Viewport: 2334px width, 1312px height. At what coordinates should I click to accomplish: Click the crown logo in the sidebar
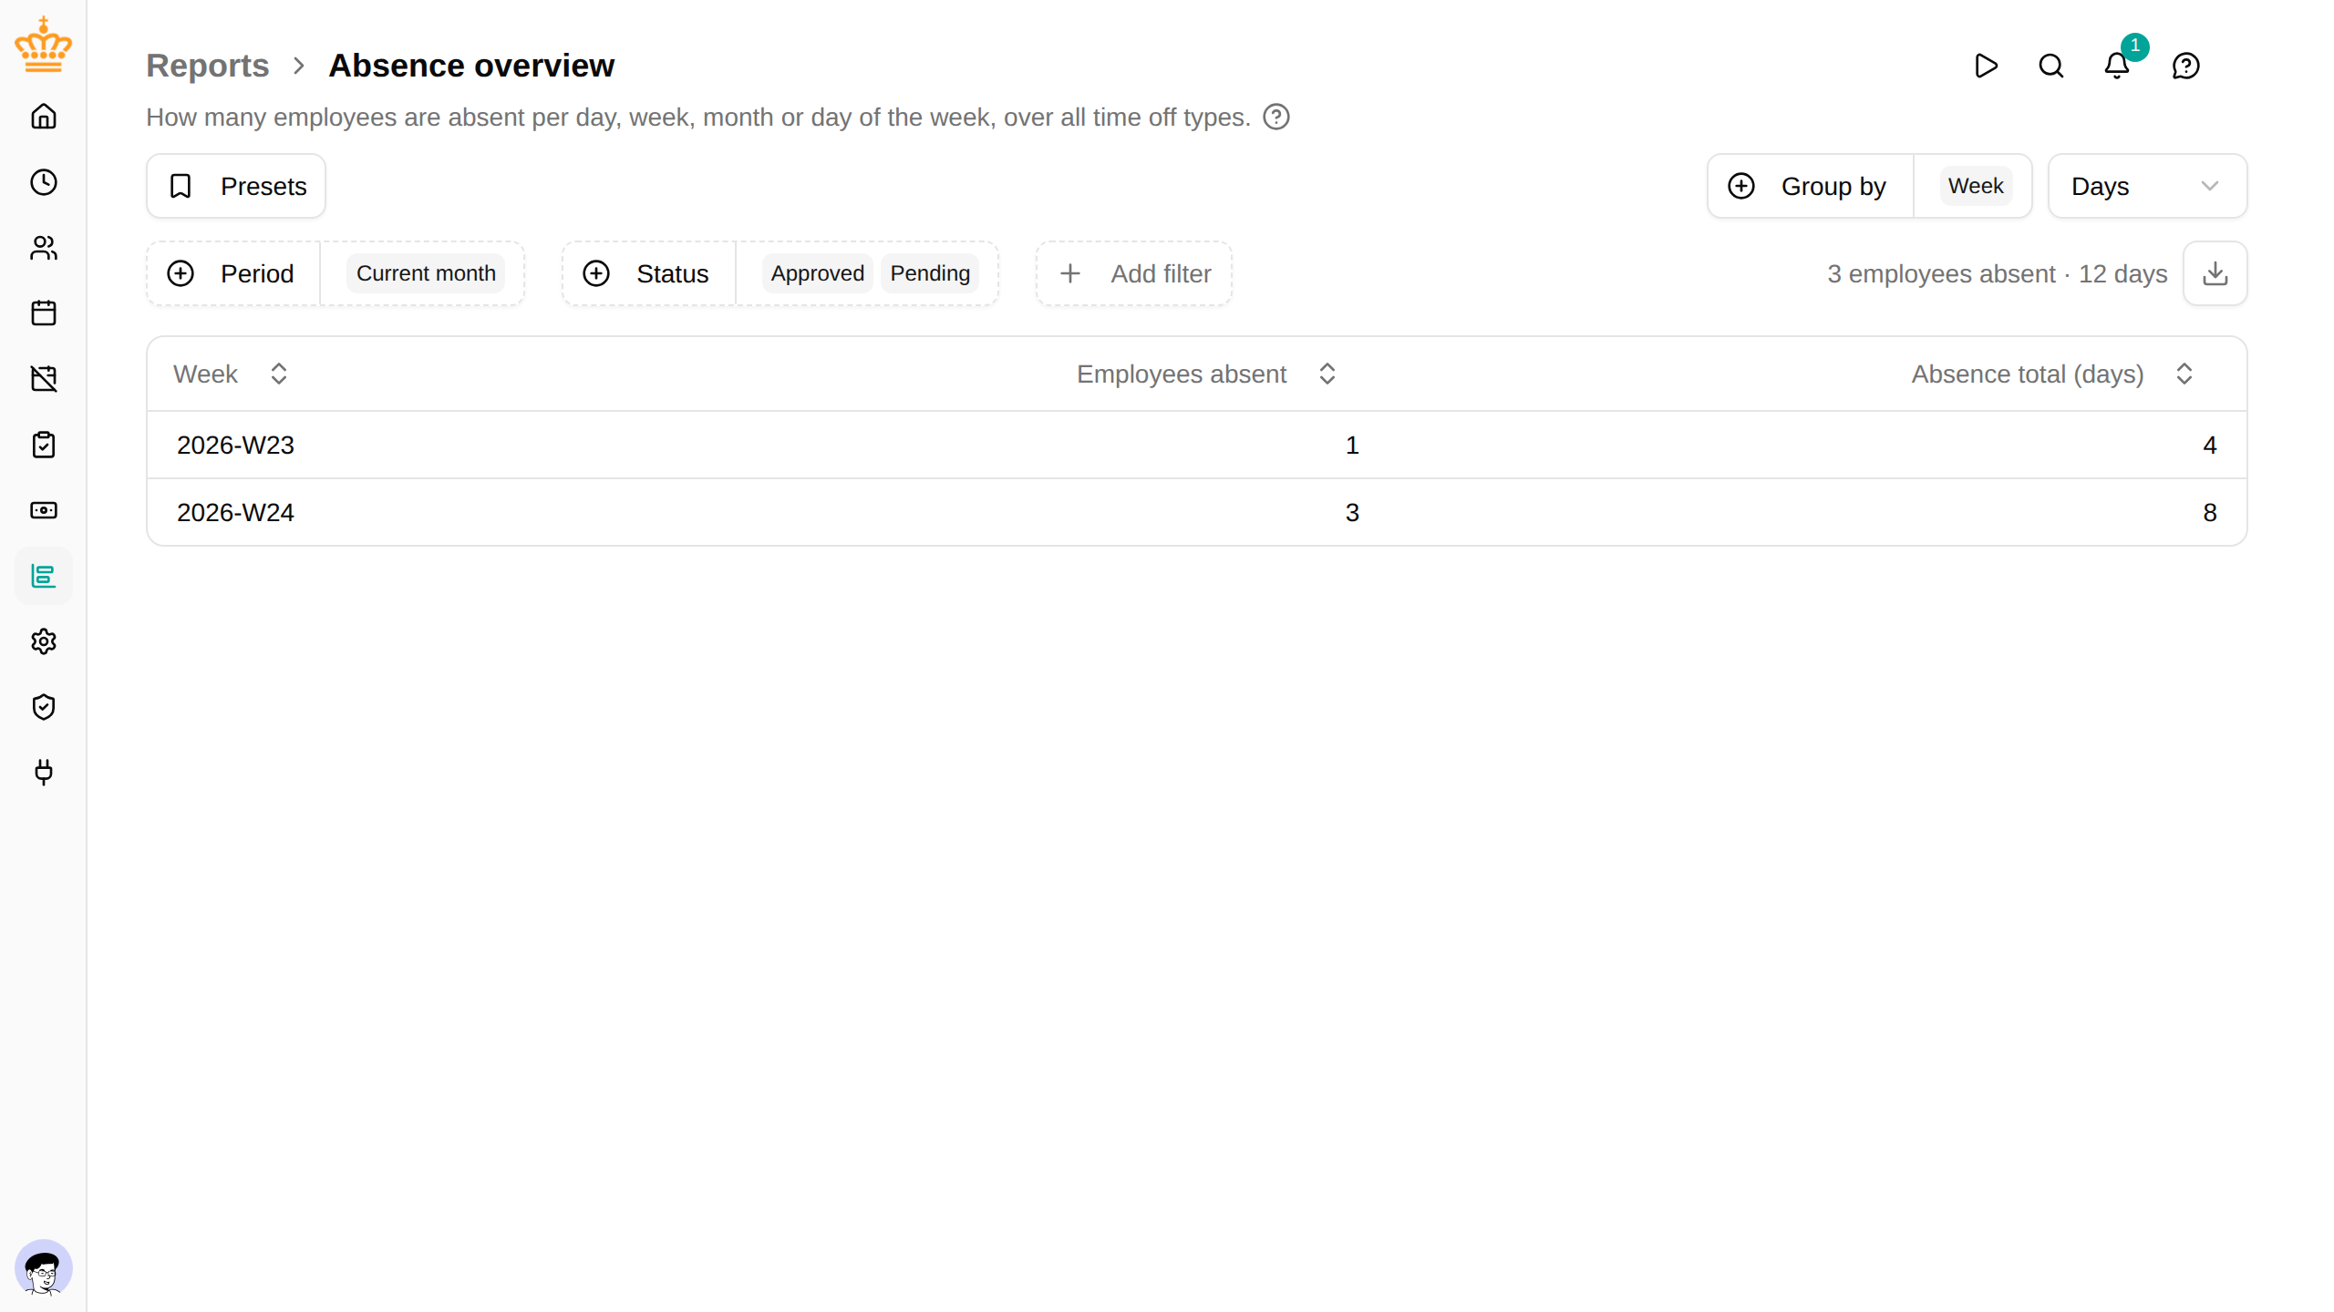pyautogui.click(x=43, y=45)
